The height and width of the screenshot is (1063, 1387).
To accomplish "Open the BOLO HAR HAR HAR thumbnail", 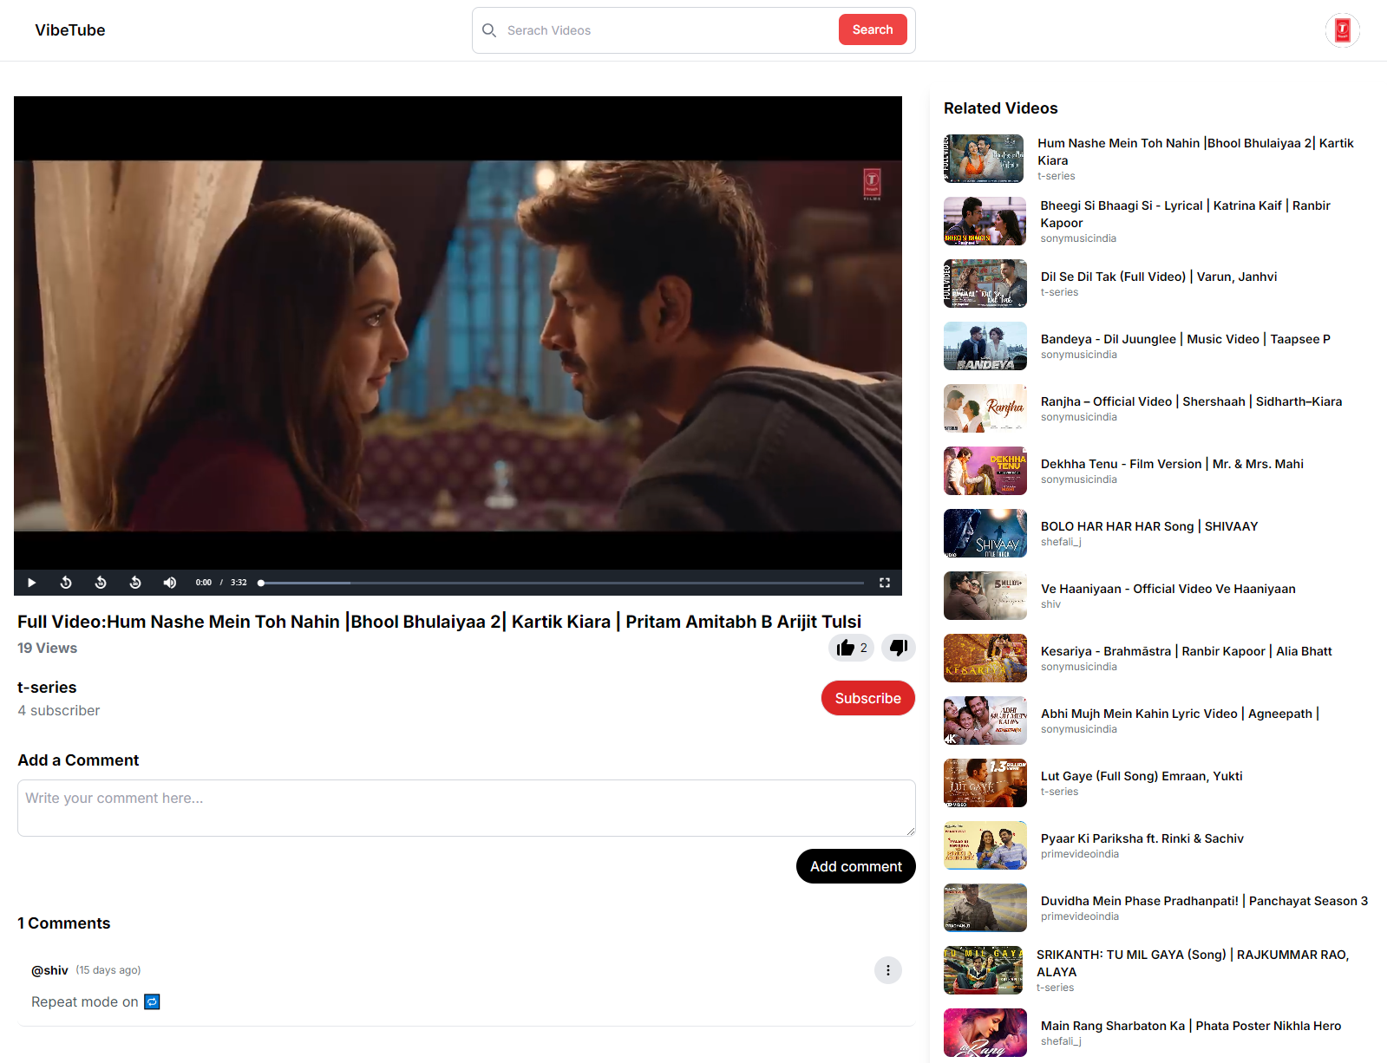I will coord(985,533).
